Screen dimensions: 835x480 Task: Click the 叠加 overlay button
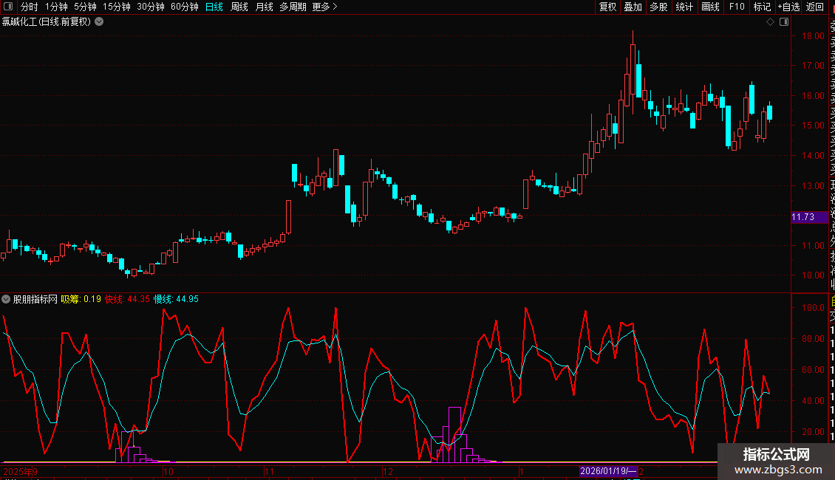[633, 7]
